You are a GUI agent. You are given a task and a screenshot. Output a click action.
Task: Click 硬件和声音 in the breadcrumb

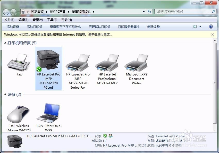tap(57, 12)
